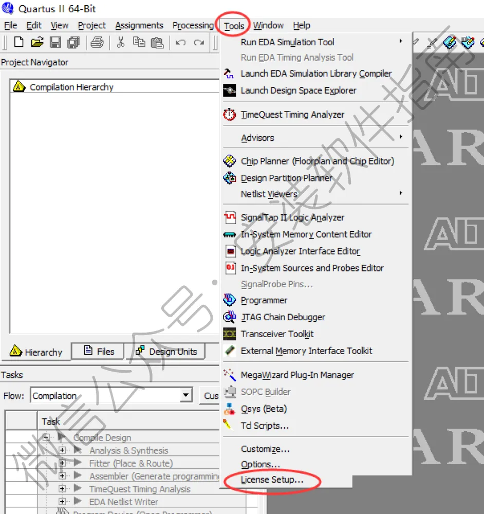Click the Save All toolbar icon
Viewport: 484px width, 514px height.
click(73, 43)
